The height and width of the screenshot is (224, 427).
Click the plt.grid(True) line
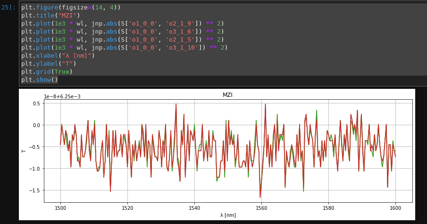pos(47,72)
